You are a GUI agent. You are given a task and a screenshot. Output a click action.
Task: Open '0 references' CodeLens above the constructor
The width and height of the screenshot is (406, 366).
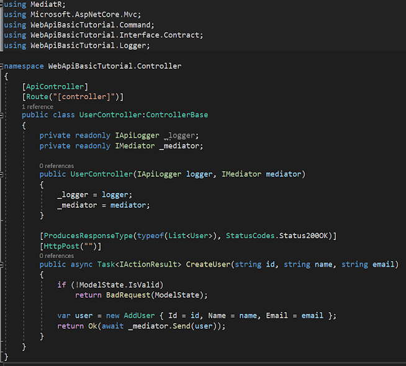[x=56, y=166]
